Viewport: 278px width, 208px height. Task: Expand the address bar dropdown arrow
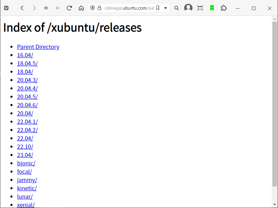pos(166,8)
